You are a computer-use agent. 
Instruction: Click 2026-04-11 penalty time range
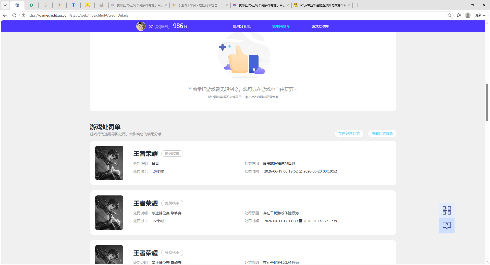coord(300,221)
